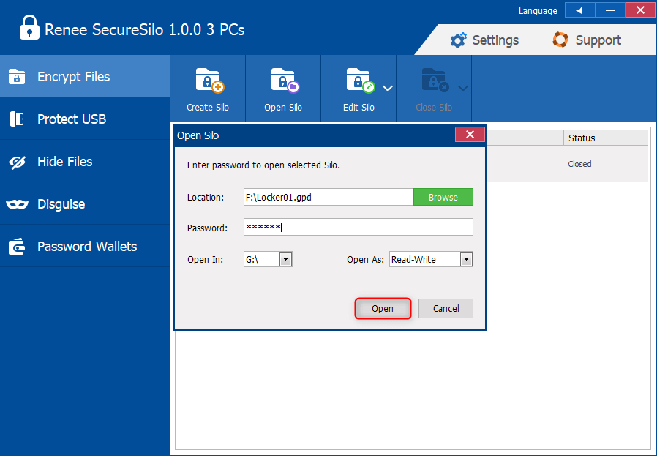
Task: Click the Encrypt Files folder-lock icon
Action: tap(17, 77)
